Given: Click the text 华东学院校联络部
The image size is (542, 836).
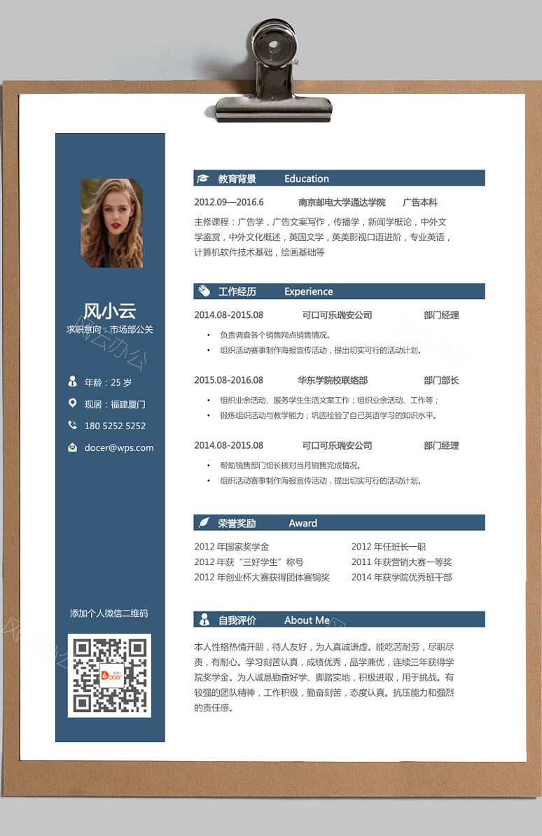Looking at the screenshot, I should [333, 380].
